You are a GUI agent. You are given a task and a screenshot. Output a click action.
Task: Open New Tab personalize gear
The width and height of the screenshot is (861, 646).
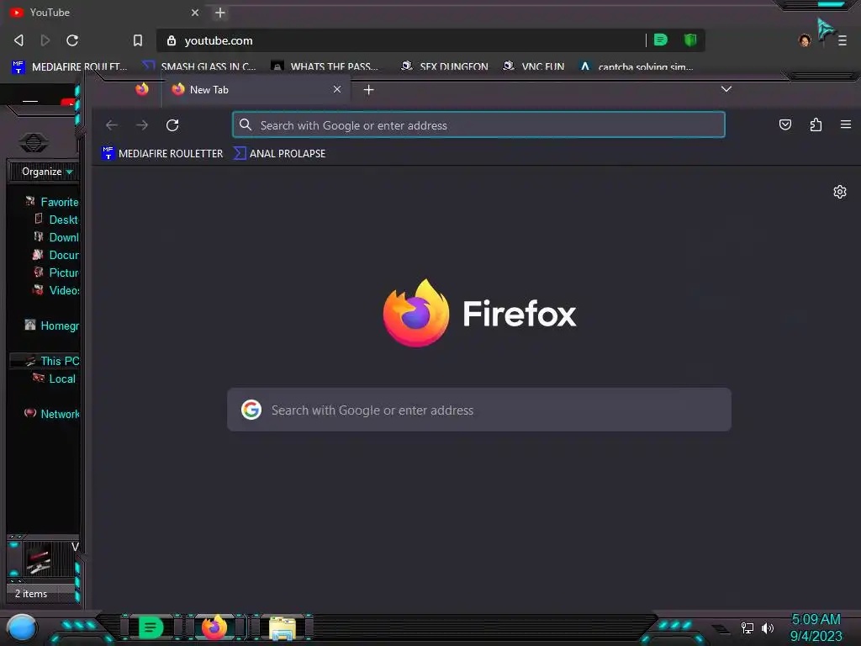coord(840,192)
